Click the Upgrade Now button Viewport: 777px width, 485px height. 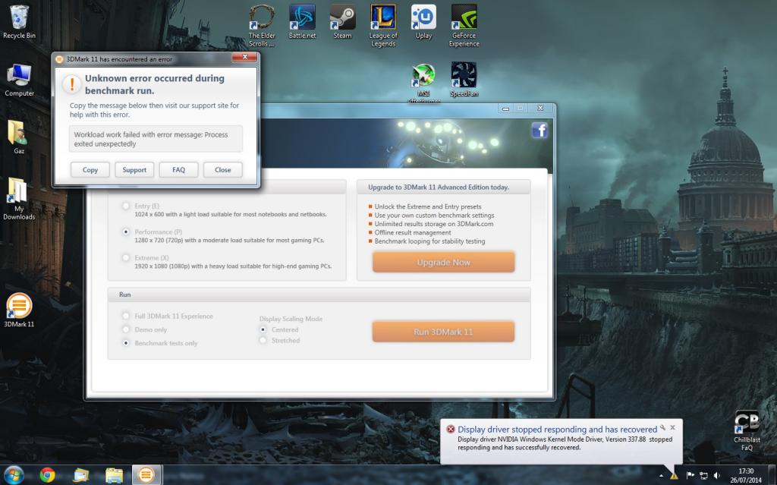[443, 262]
